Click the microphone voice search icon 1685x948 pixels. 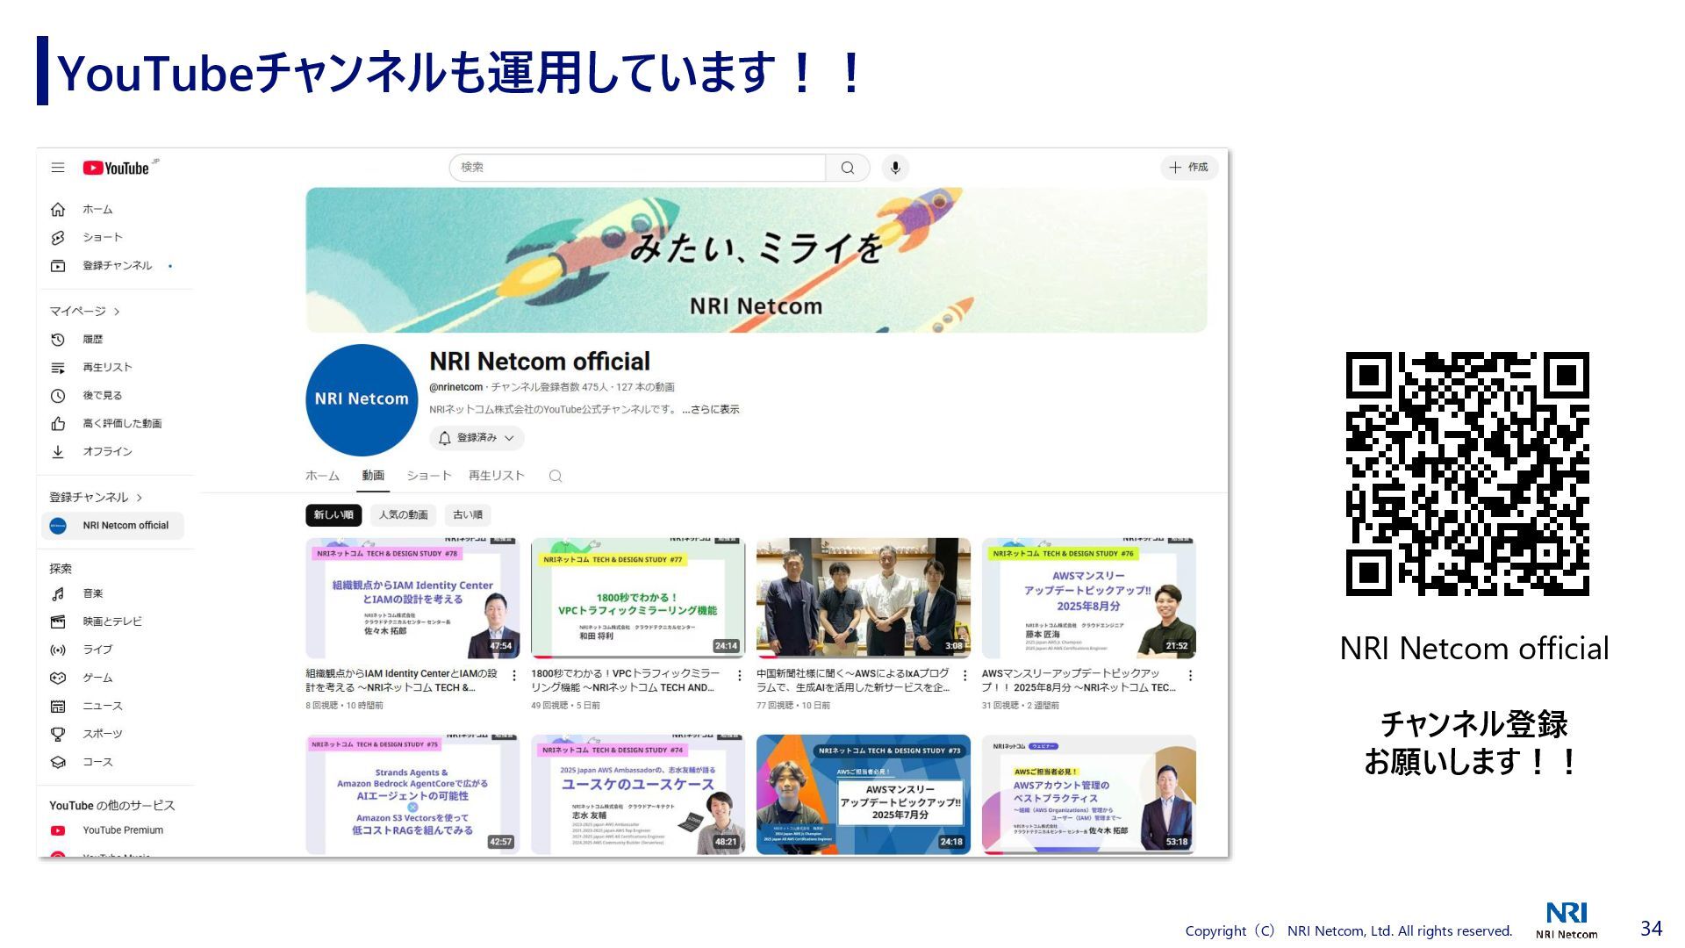[x=894, y=168]
